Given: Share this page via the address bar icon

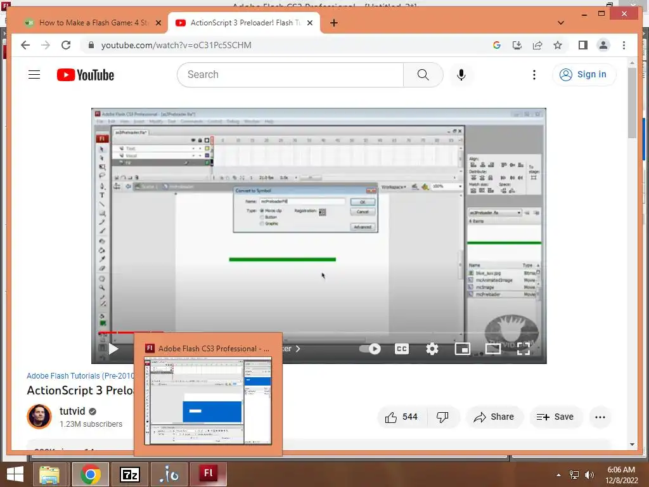Looking at the screenshot, I should pos(537,45).
